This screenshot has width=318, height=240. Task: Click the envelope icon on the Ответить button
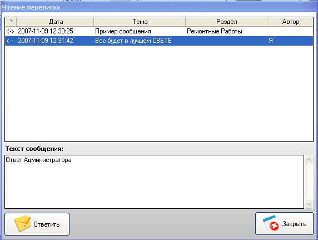(x=22, y=223)
